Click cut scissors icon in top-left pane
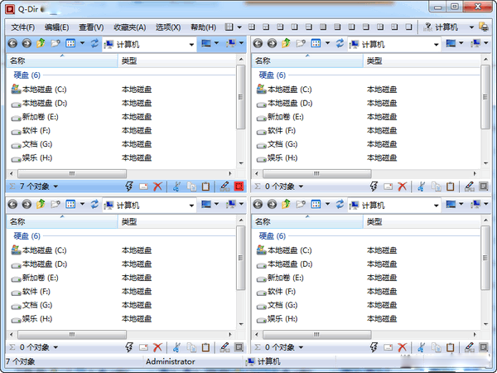Screen dimensions: 497x373 click(177, 186)
